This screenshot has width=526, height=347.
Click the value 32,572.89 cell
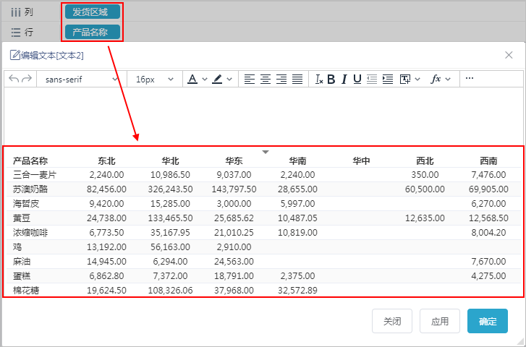297,291
